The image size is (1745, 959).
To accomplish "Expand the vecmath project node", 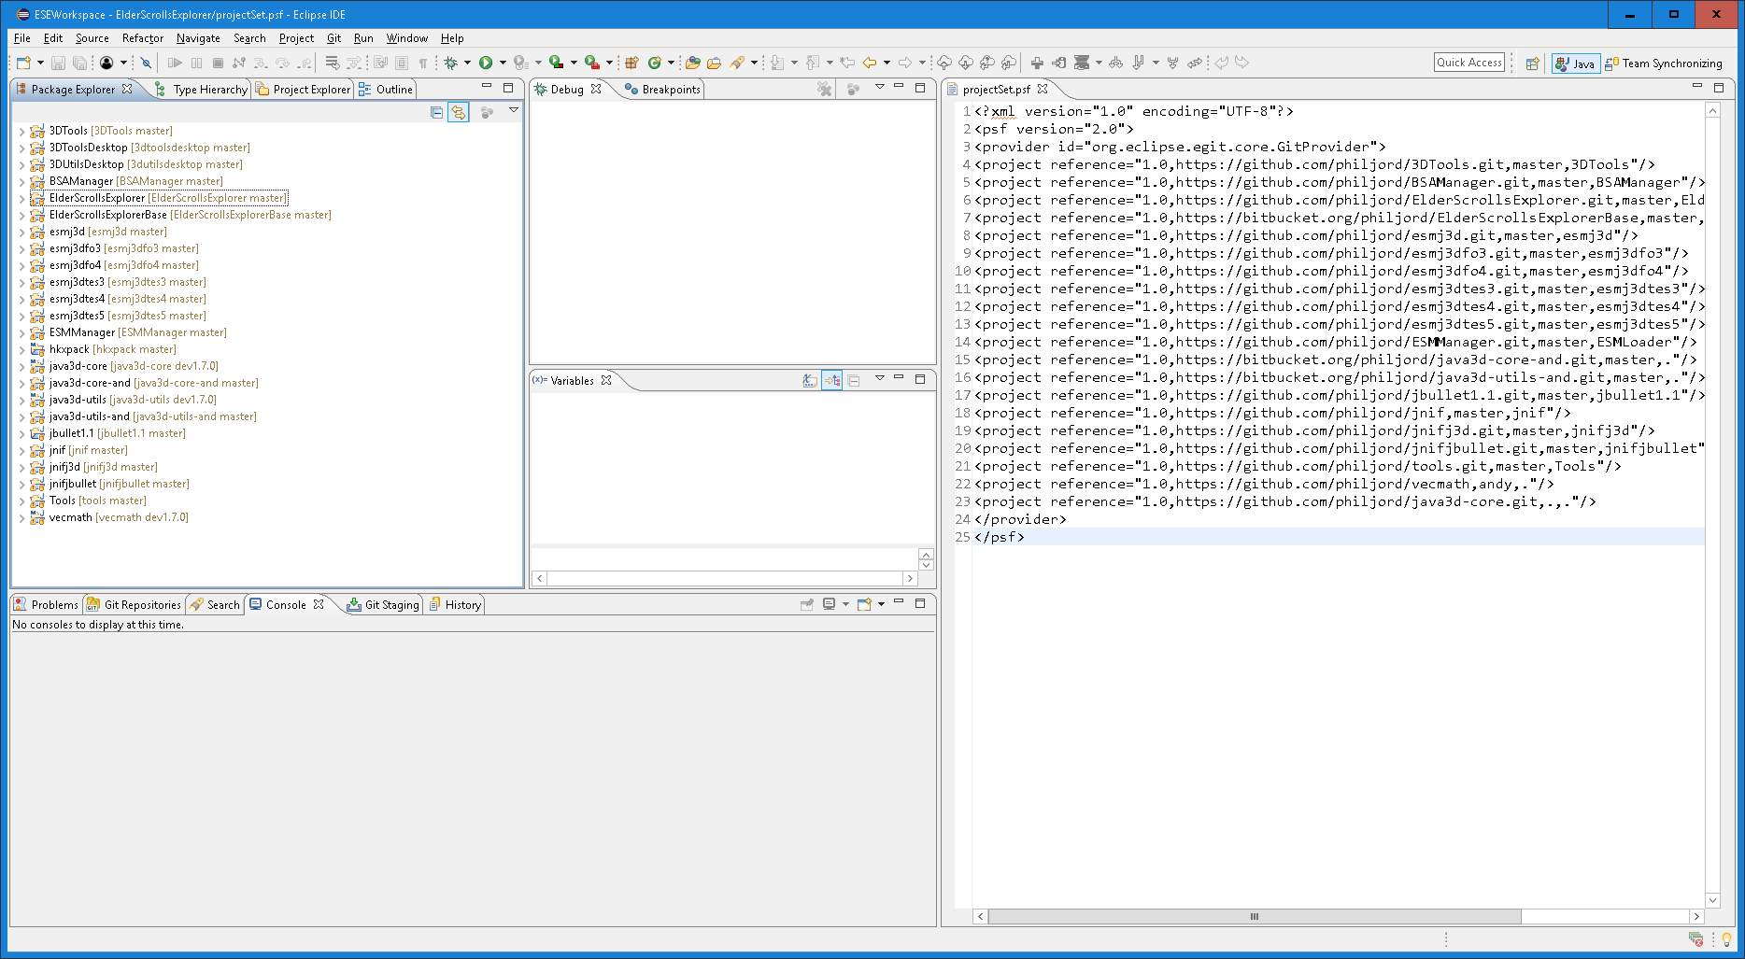I will (x=22, y=517).
